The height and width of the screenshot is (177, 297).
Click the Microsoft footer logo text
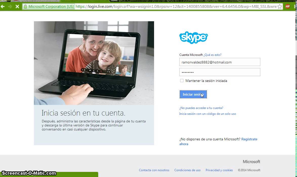(x=251, y=162)
